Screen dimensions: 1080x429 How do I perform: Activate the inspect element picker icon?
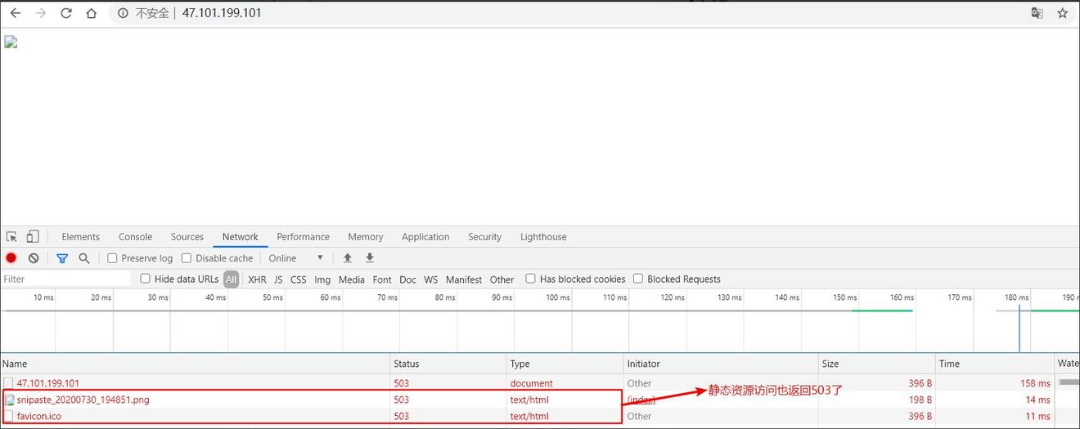[11, 237]
